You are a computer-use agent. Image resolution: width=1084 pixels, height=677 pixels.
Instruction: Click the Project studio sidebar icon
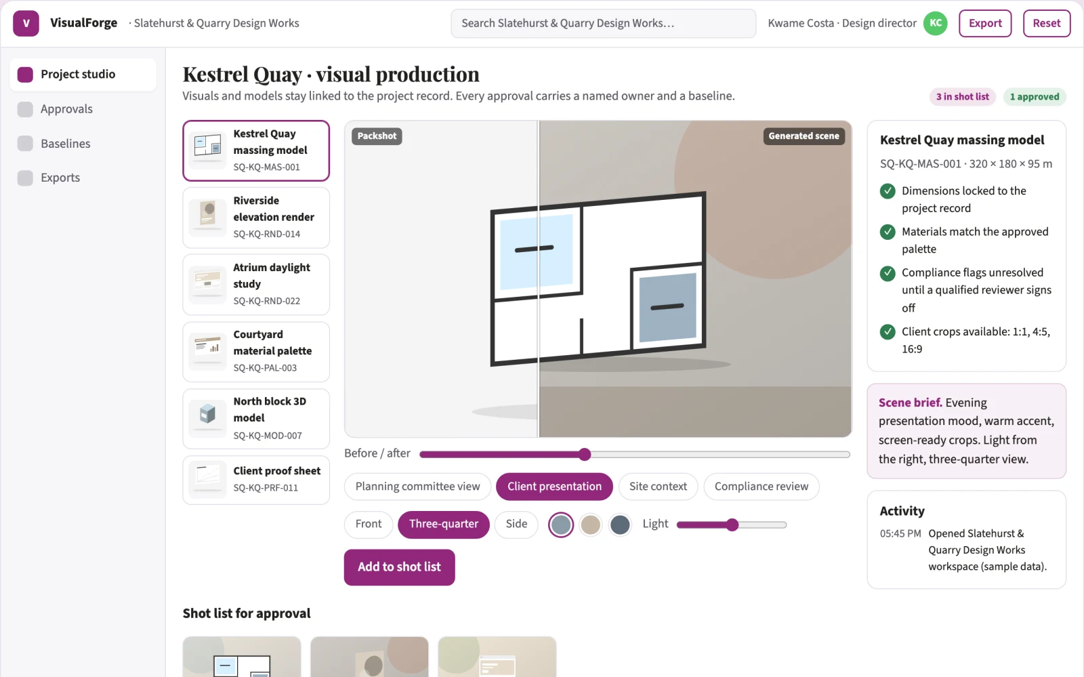pyautogui.click(x=25, y=75)
